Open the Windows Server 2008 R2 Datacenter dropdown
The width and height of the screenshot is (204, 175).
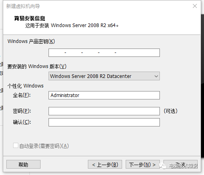pyautogui.click(x=104, y=76)
